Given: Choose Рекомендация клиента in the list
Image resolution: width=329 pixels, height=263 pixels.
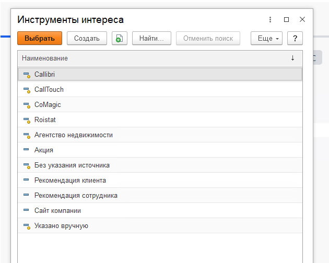Looking at the screenshot, I should click(x=70, y=181).
